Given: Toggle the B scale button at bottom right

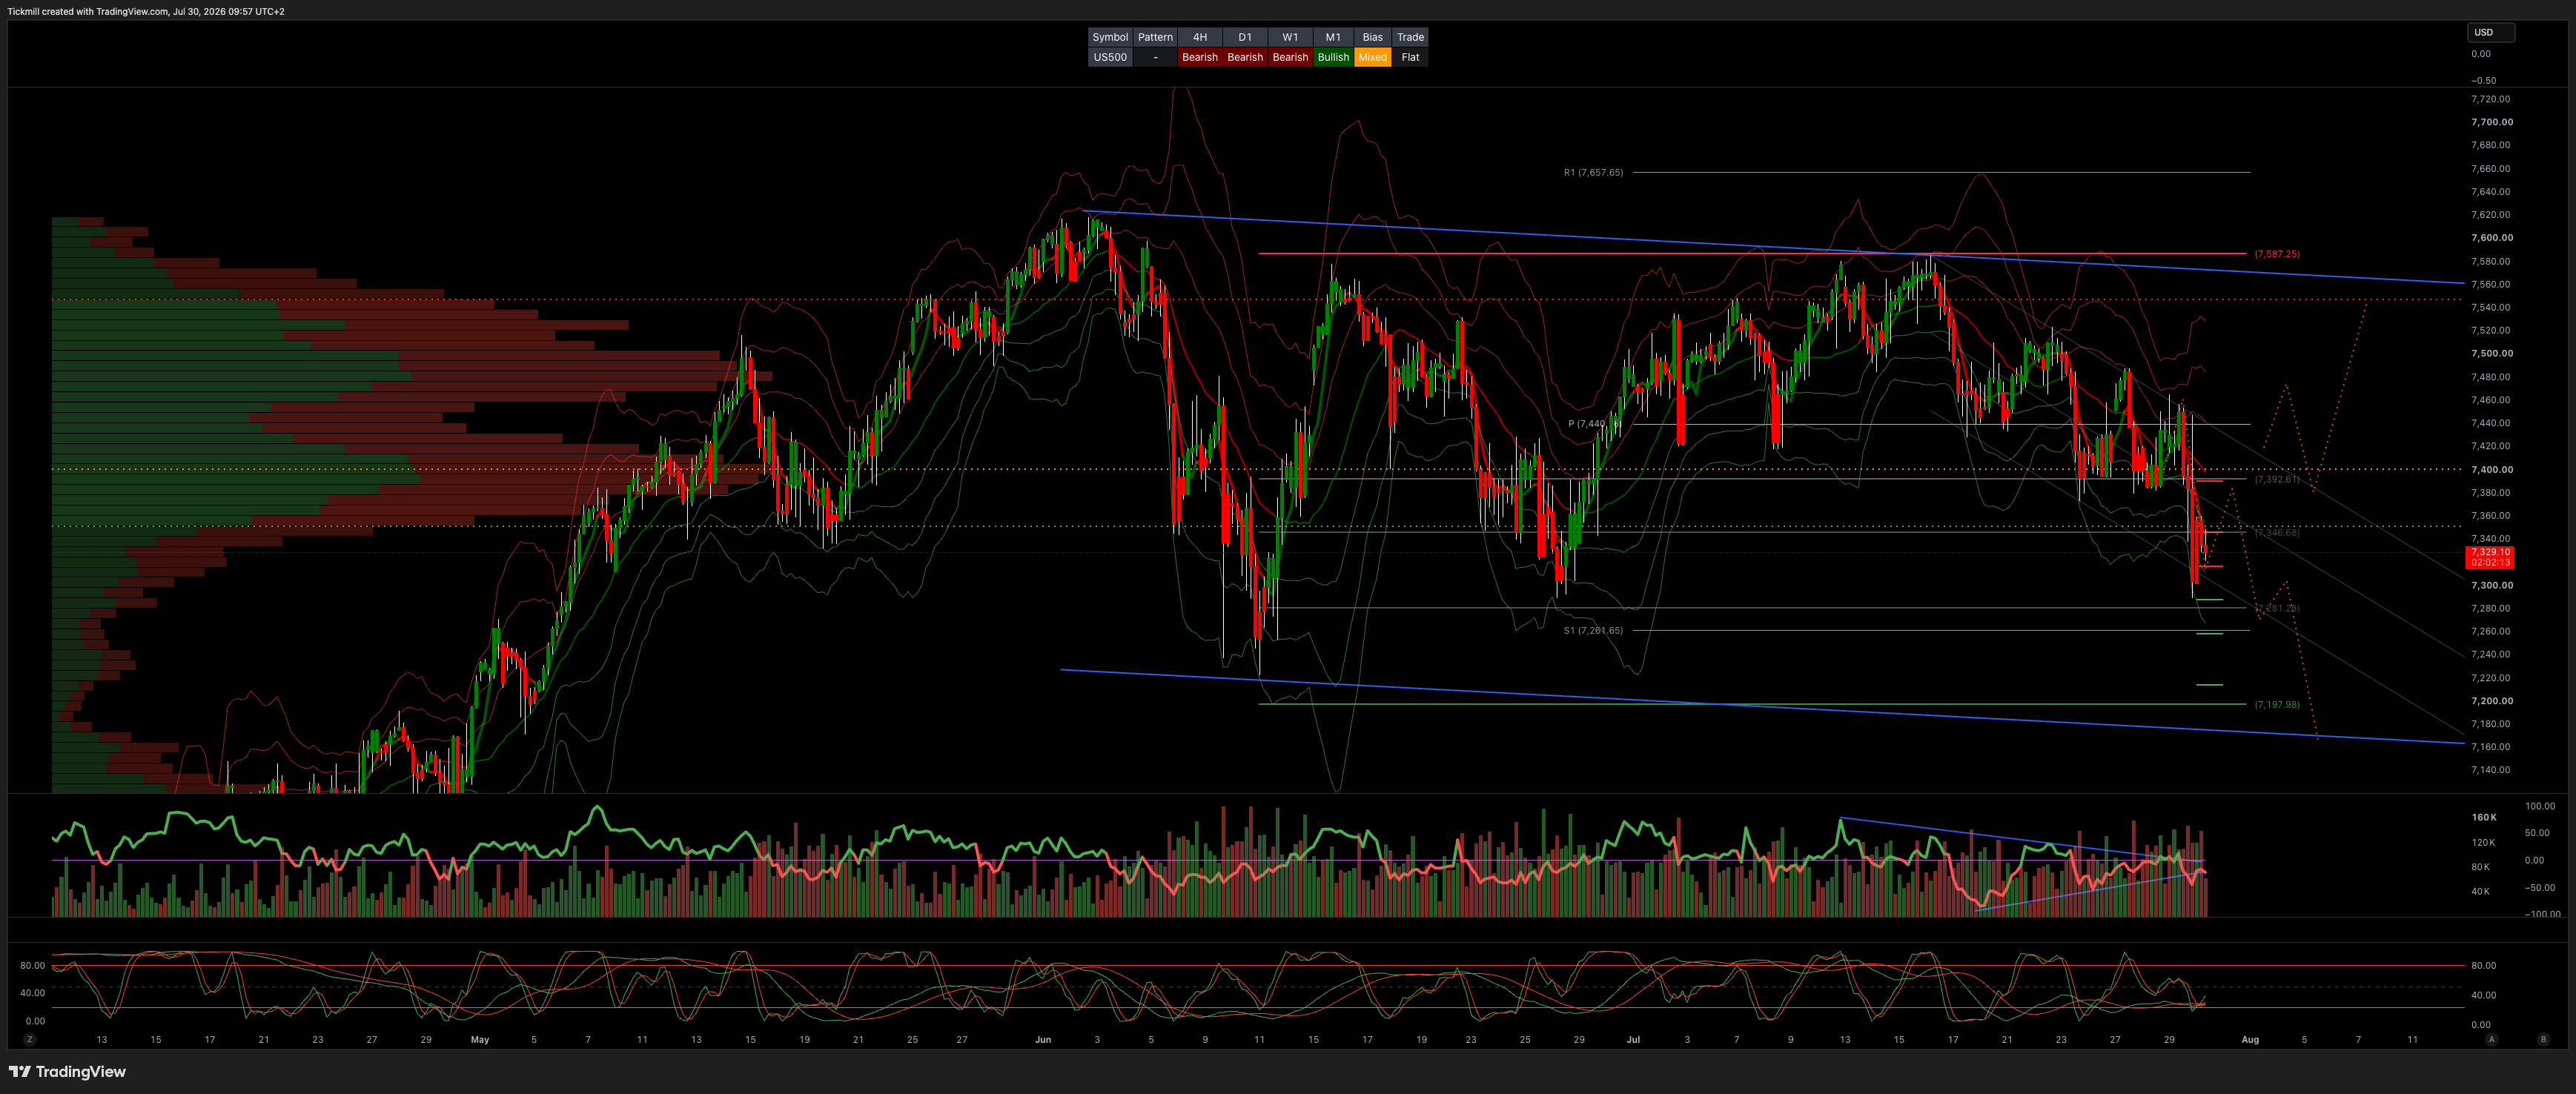Looking at the screenshot, I should [2543, 1039].
